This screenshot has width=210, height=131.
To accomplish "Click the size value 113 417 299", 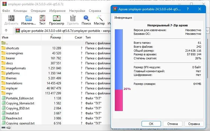I will 53,93.
